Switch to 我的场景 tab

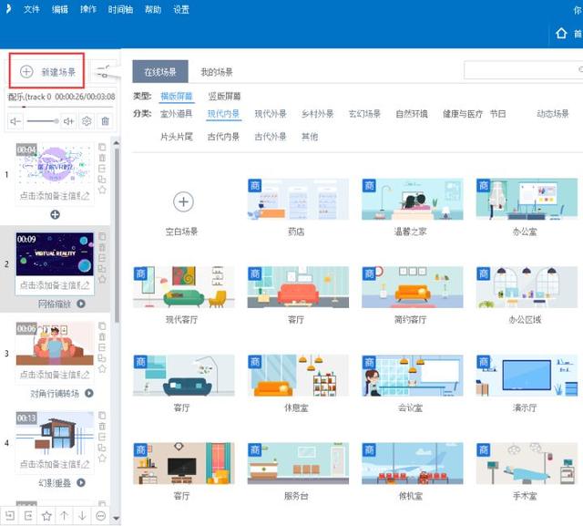pyautogui.click(x=217, y=72)
